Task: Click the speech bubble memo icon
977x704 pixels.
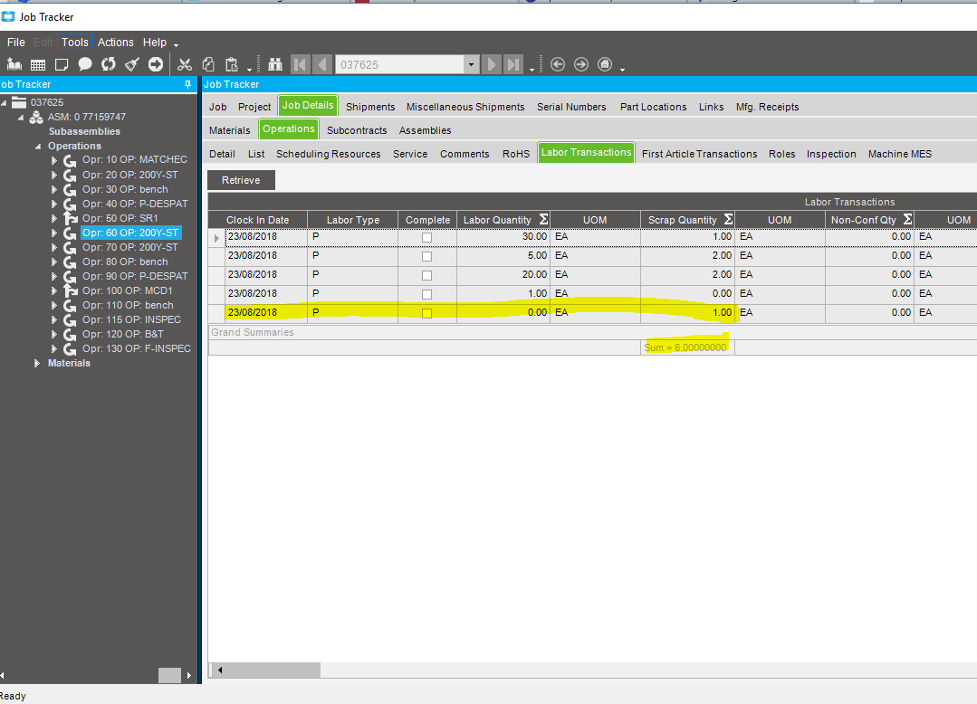Action: click(85, 64)
